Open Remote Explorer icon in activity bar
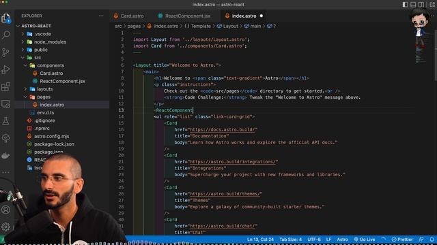The height and width of the screenshot is (245, 437). point(5,104)
